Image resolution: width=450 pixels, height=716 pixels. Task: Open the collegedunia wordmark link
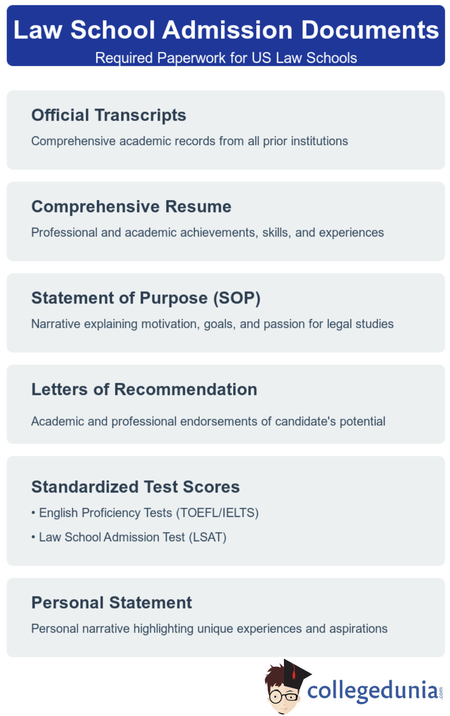point(372,691)
